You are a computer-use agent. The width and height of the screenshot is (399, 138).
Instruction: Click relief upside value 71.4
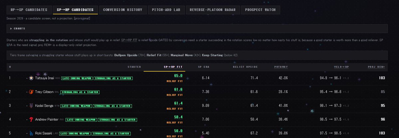(254, 78)
